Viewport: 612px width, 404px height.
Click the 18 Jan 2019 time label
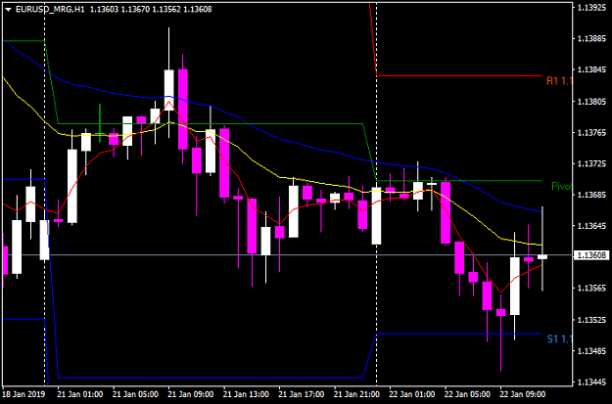coord(24,394)
